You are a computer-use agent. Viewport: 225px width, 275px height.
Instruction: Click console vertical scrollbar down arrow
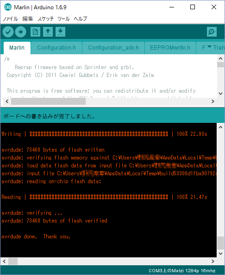(221, 254)
